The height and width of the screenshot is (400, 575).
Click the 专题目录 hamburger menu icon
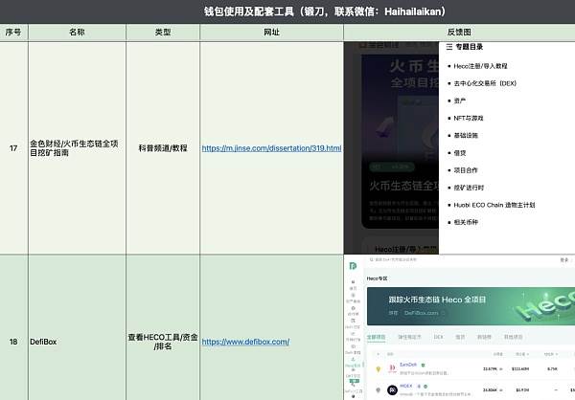[x=449, y=47]
